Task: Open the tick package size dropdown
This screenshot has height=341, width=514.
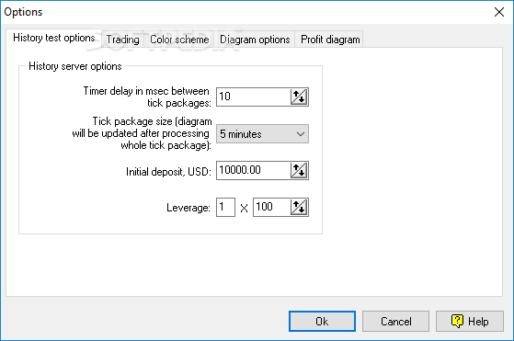Action: point(262,133)
